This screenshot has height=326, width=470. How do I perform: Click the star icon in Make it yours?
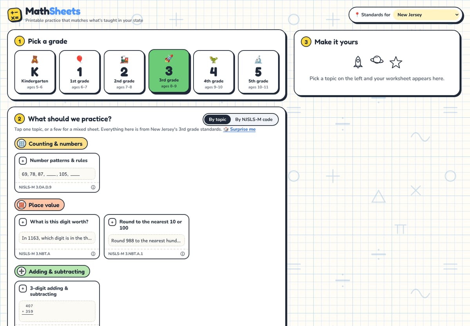pyautogui.click(x=396, y=62)
